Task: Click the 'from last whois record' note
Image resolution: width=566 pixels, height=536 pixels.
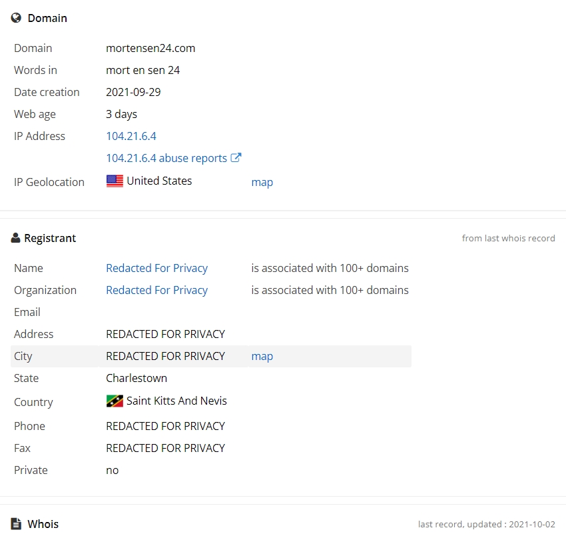Action: coord(508,238)
